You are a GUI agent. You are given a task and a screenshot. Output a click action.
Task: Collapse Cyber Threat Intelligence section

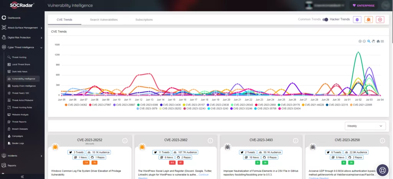[x=22, y=47]
